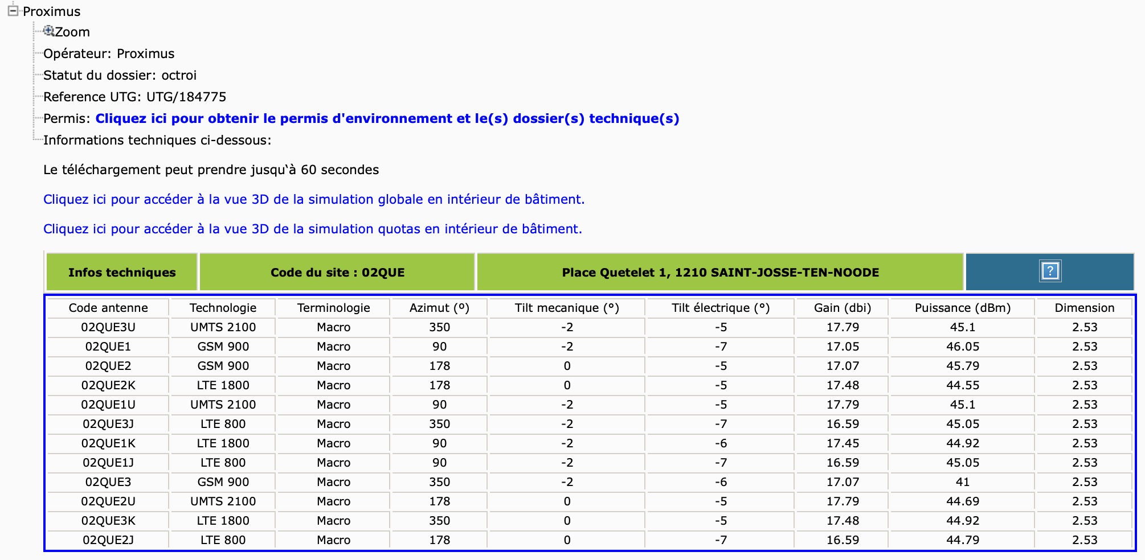Screen dimensions: 1145x560
Task: Click the Gain (dbi) column header
Action: (843, 308)
